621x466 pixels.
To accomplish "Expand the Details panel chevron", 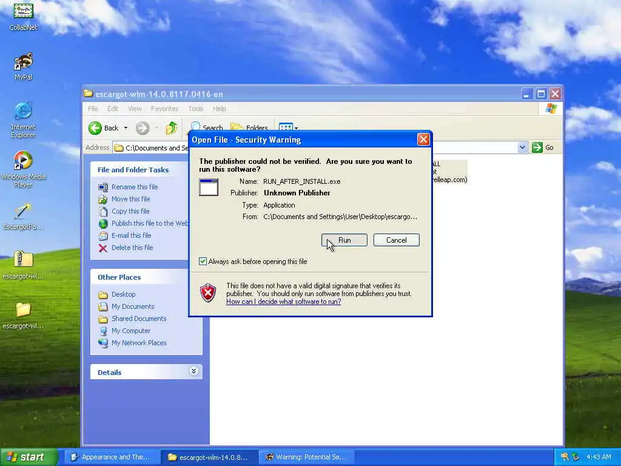I will pyautogui.click(x=193, y=371).
